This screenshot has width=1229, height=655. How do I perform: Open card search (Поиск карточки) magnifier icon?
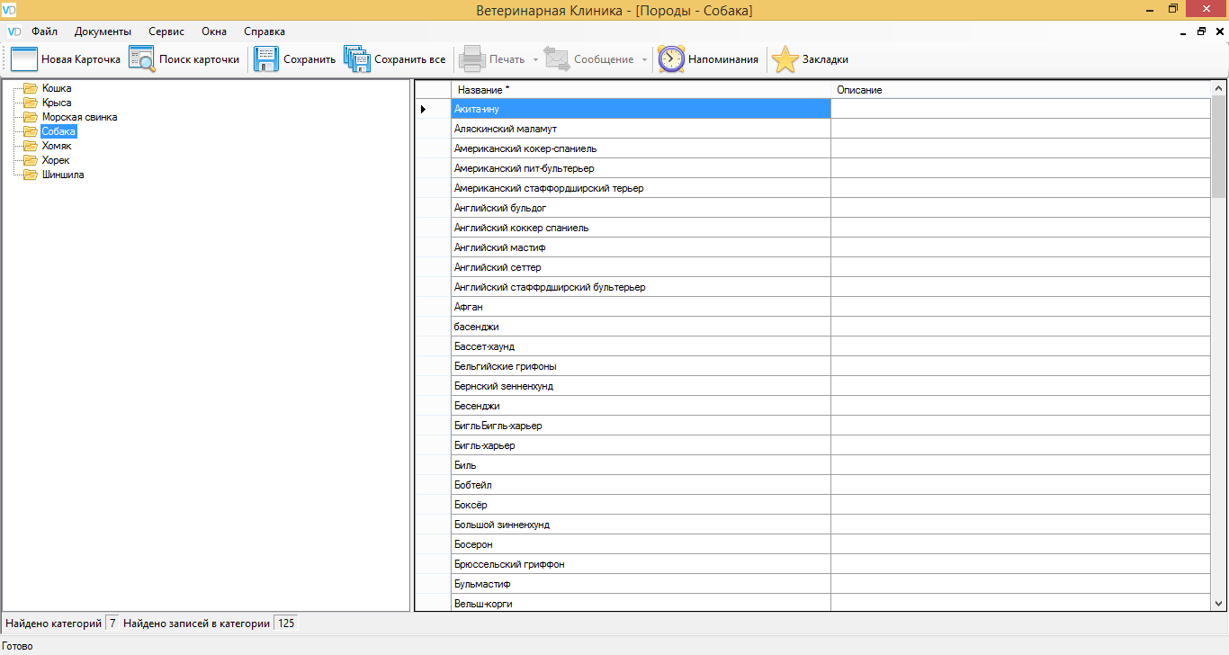click(142, 59)
